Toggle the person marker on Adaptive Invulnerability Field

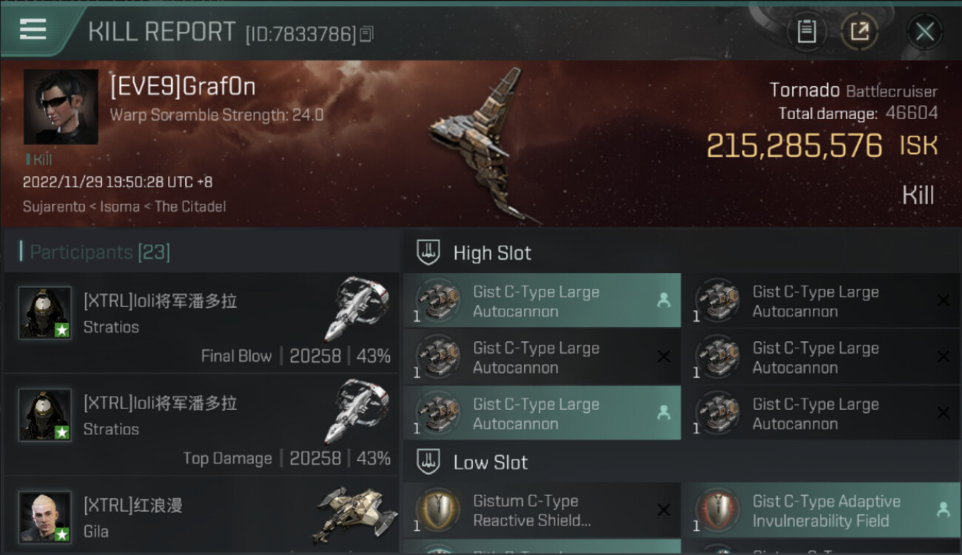pos(943,510)
